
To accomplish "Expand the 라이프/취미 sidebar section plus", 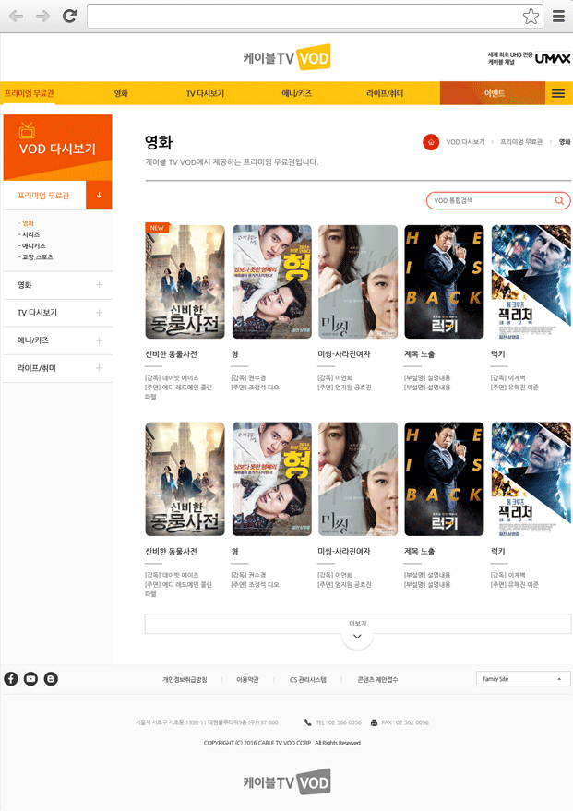I will (x=99, y=368).
